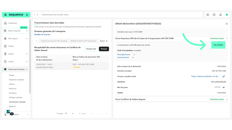Expand the user profile arrow in sidebar
The height and width of the screenshot is (130, 232).
[28, 115]
